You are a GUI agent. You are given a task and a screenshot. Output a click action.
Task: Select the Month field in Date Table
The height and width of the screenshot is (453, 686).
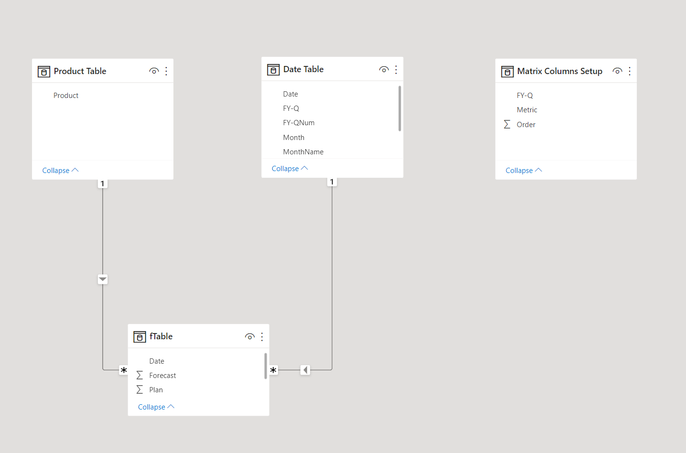293,138
